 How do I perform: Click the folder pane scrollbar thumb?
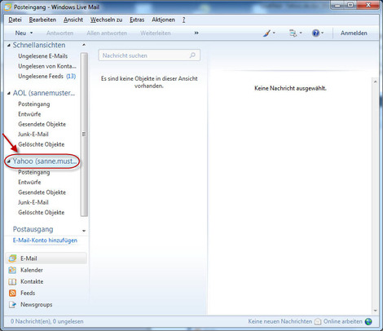84,135
